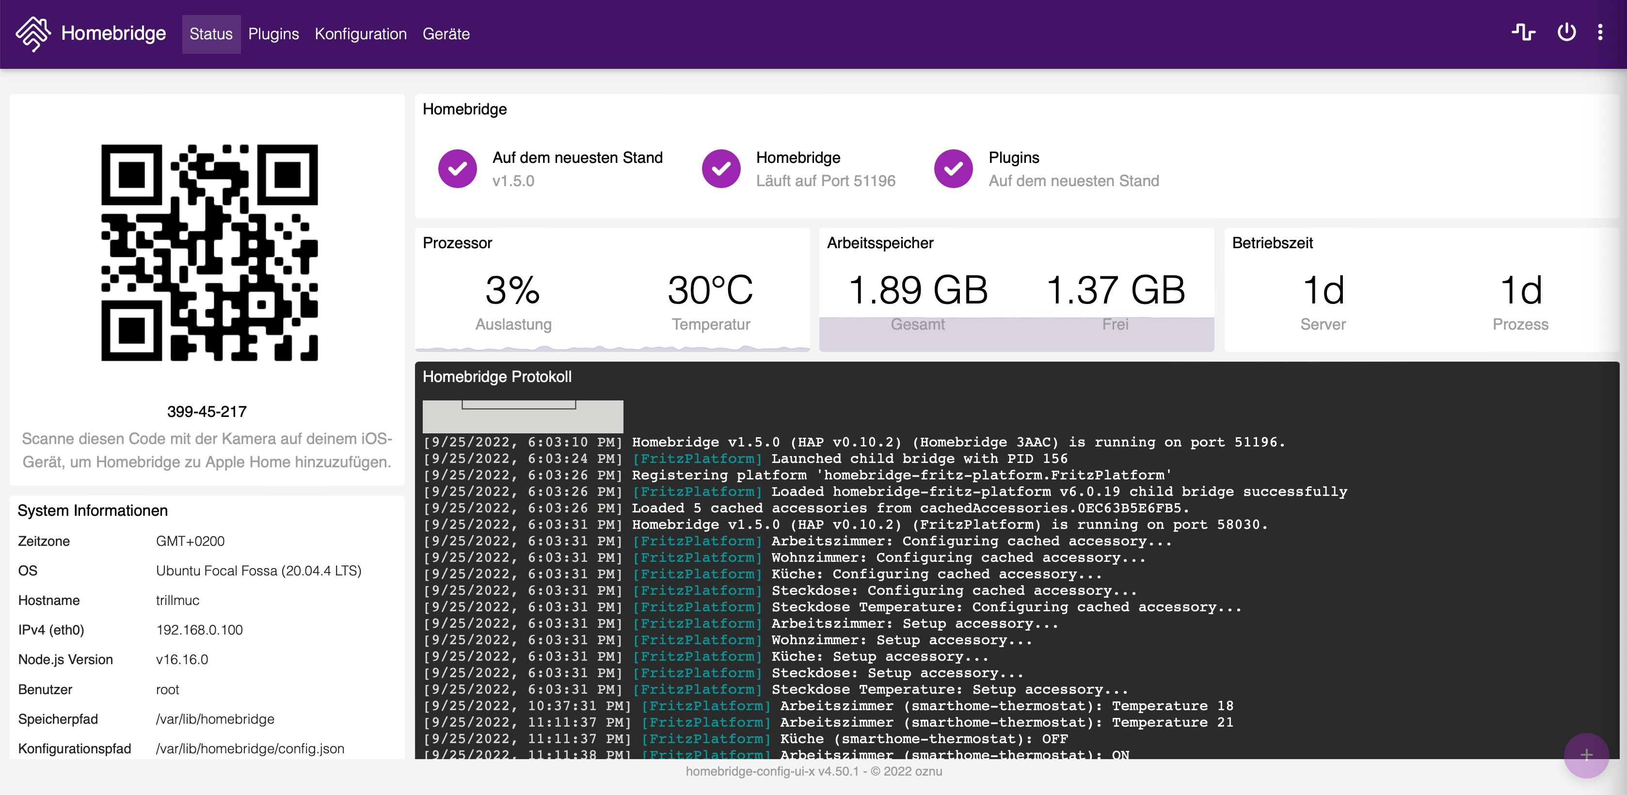Click the checkmark icon next to 'Läuft auf Port 51196'
The height and width of the screenshot is (795, 1627).
pos(720,169)
